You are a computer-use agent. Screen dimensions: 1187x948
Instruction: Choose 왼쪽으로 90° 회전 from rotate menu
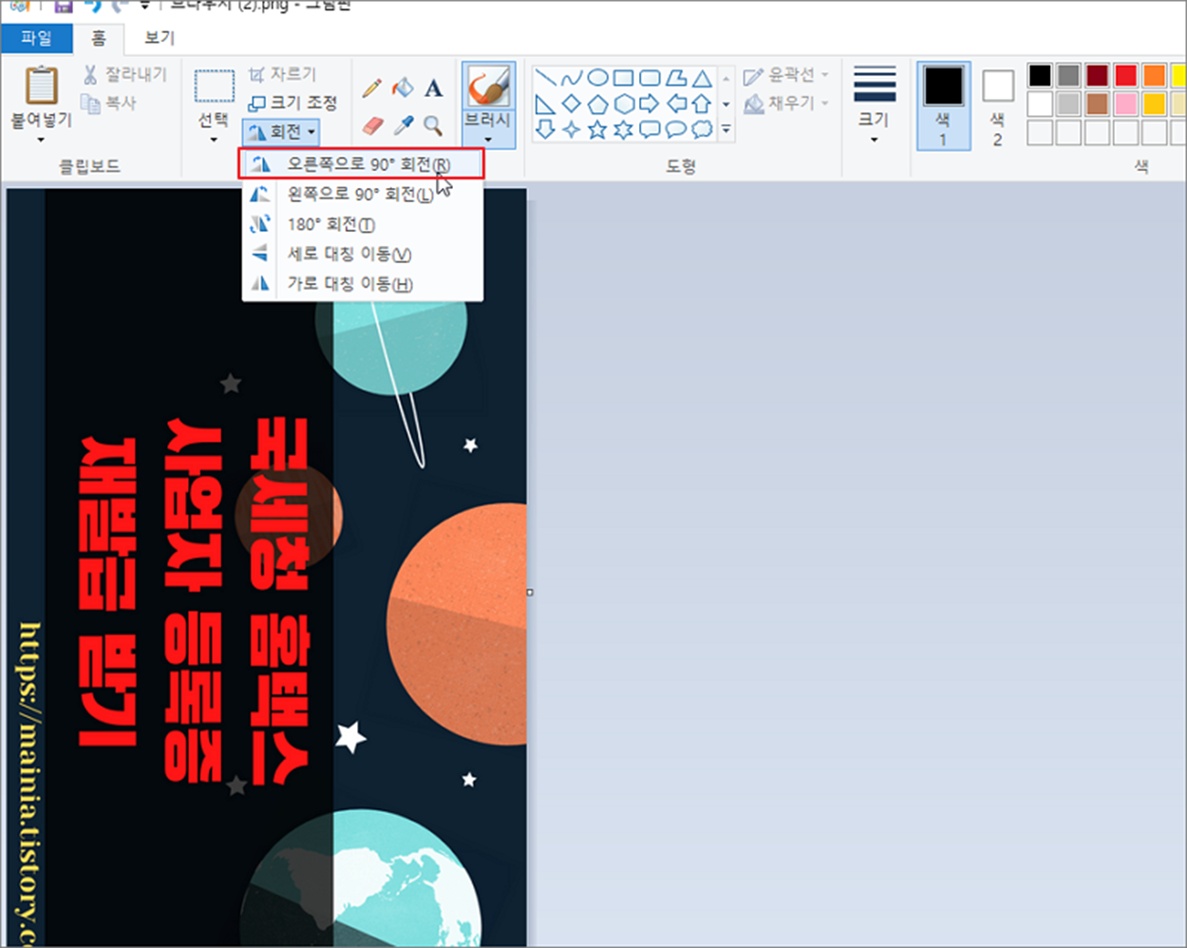pos(362,194)
